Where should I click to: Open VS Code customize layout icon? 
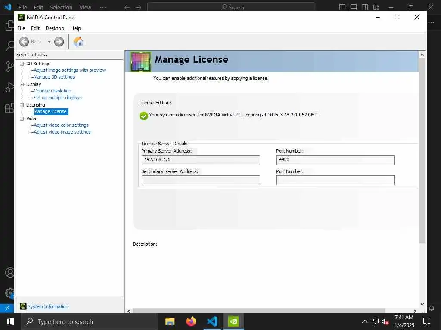(376, 7)
